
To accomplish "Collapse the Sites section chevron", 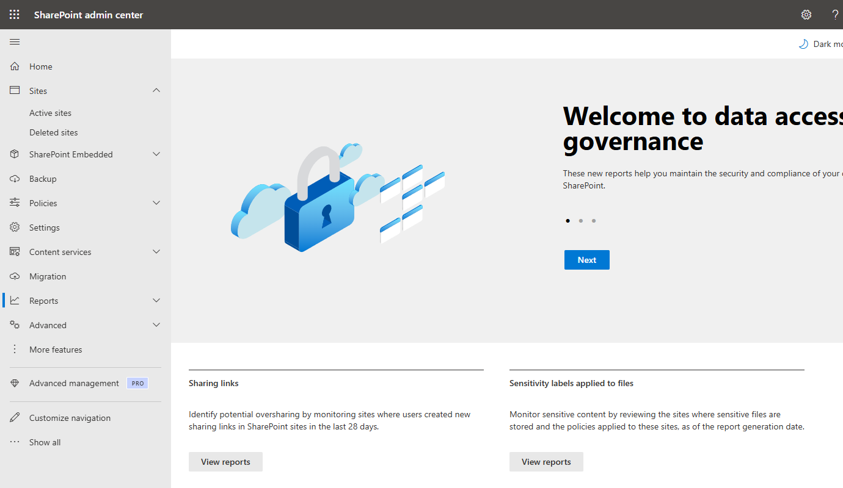I will click(x=156, y=90).
